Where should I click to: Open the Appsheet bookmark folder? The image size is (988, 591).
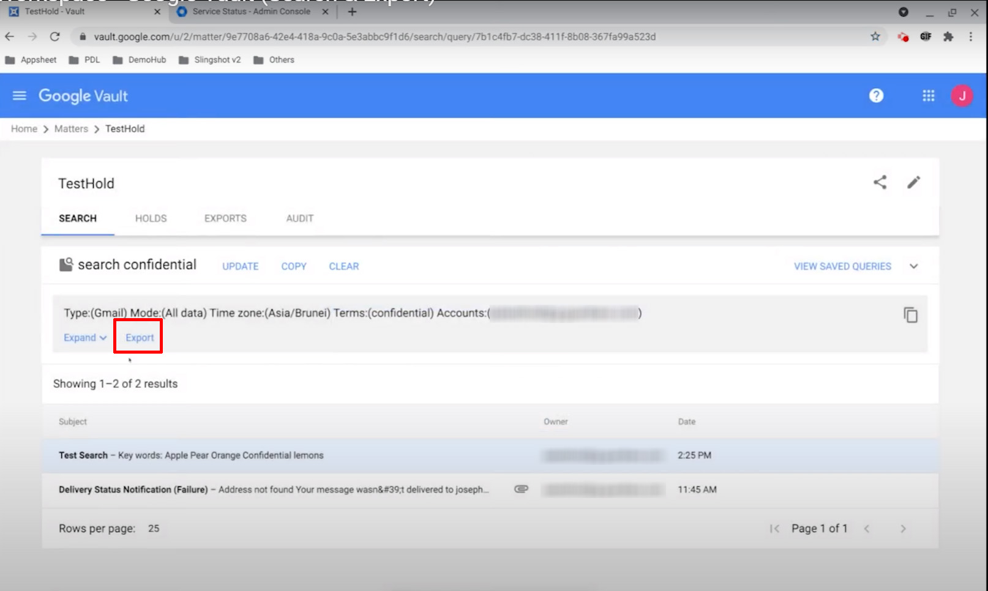[x=31, y=60]
